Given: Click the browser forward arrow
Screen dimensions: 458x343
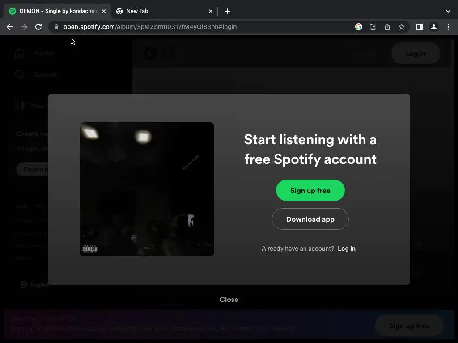Looking at the screenshot, I should pyautogui.click(x=24, y=27).
